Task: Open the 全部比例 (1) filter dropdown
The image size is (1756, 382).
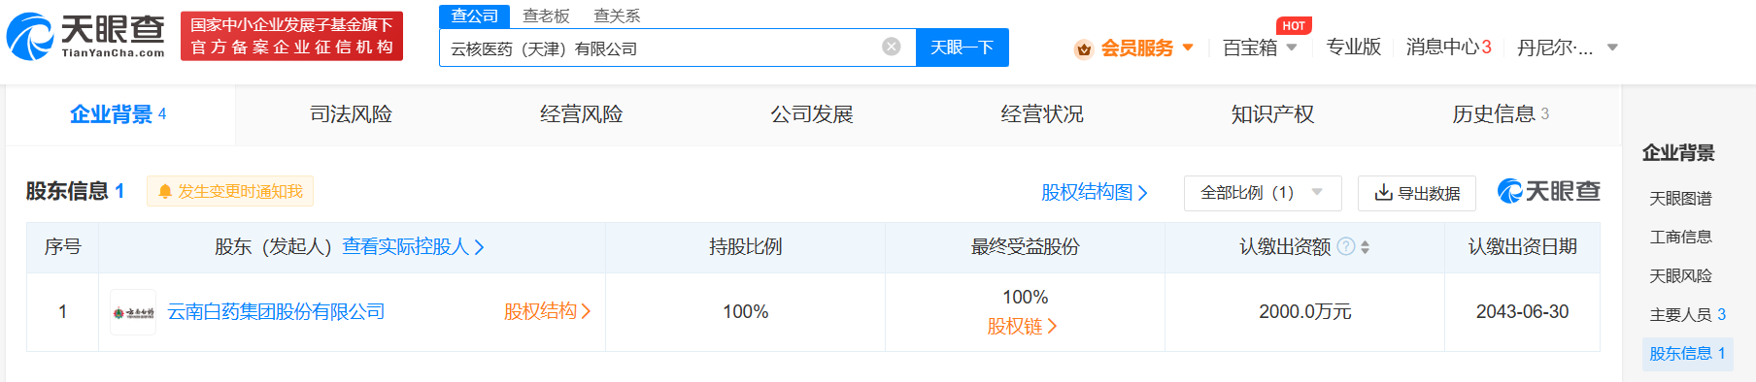Action: (x=1263, y=193)
